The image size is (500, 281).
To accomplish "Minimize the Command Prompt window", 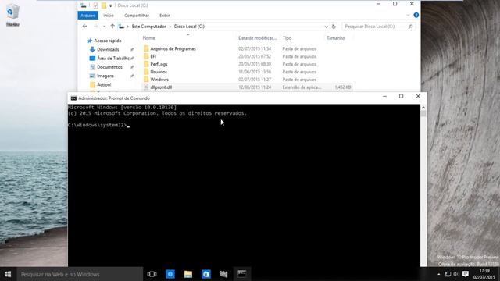I will coord(384,96).
